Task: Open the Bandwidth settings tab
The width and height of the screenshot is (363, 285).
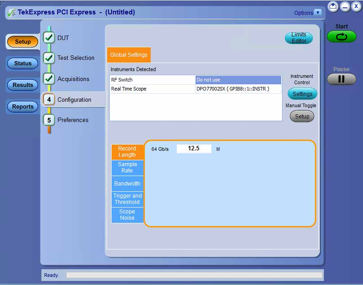Action: 127,184
